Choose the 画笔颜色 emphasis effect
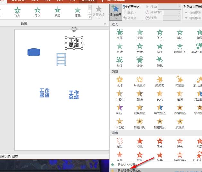This screenshot has width=202, height=172. click(180, 109)
